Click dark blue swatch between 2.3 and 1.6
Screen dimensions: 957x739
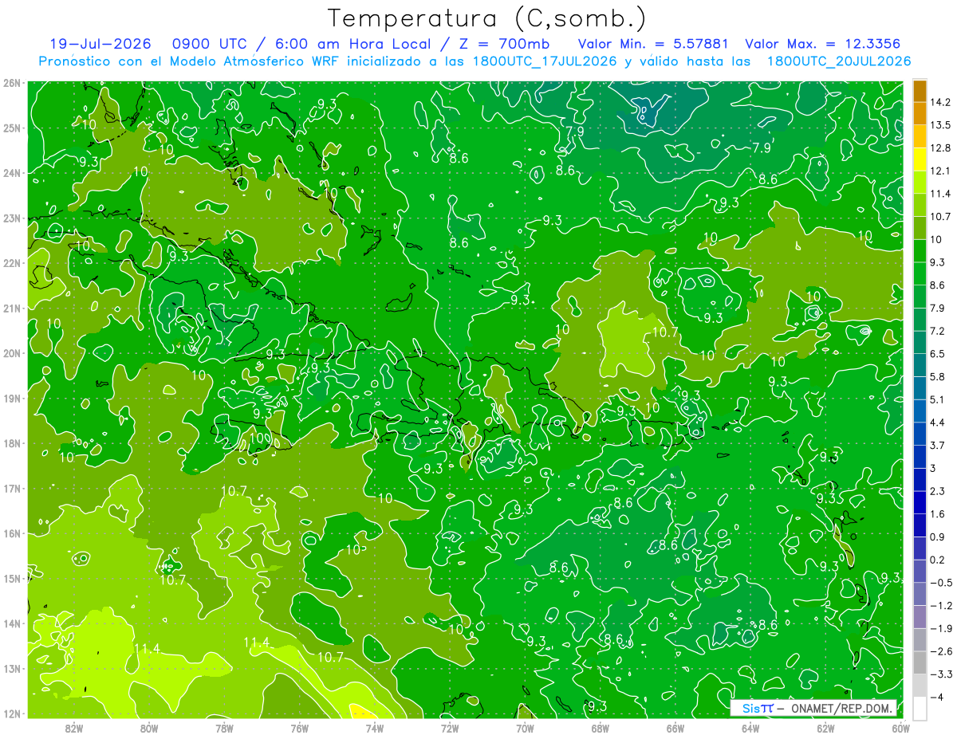pos(920,502)
